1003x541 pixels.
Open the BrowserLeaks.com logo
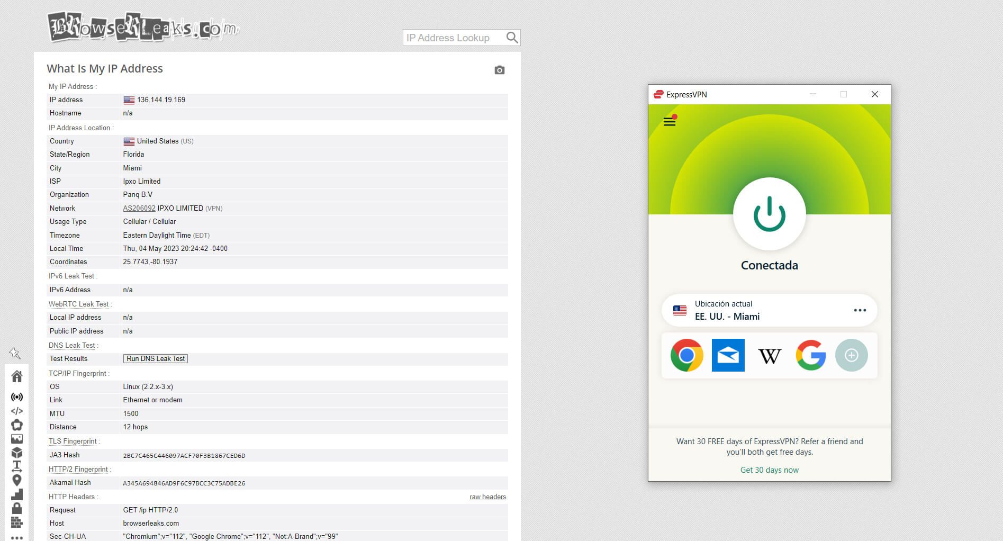[x=143, y=26]
